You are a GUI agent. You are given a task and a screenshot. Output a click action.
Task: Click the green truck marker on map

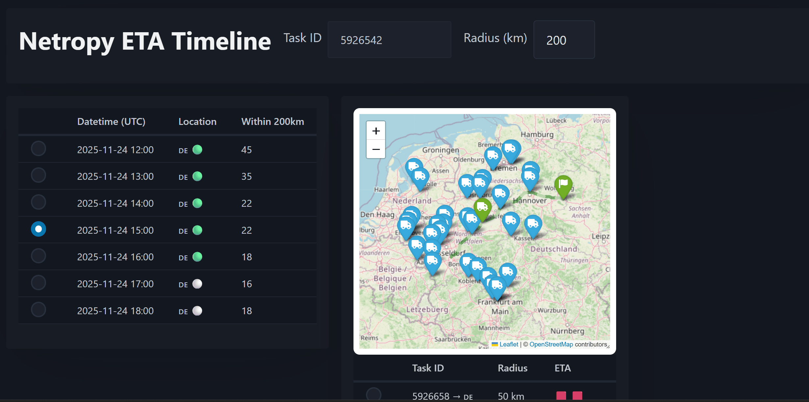click(483, 208)
